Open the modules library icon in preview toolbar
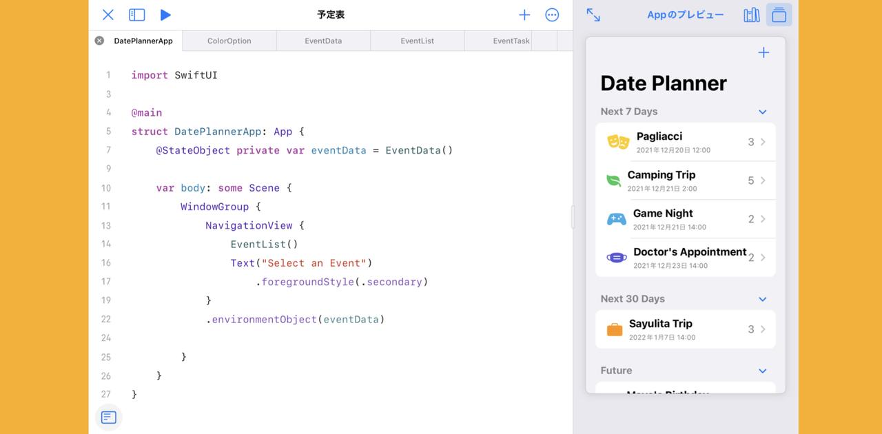882x434 pixels. 752,14
